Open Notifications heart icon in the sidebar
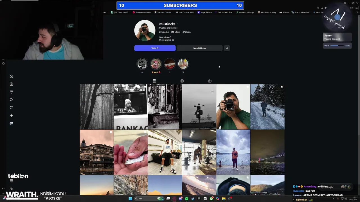This screenshot has width=360, height=202. [x=11, y=108]
